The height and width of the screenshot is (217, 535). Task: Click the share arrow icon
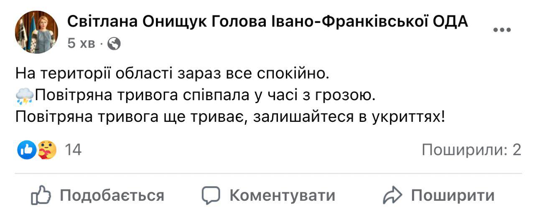pos(392,195)
